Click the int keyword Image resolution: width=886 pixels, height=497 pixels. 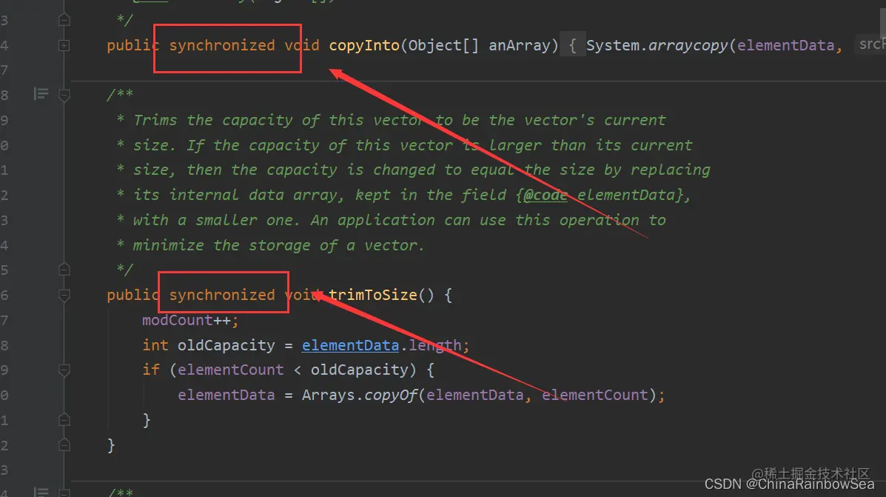coord(155,345)
